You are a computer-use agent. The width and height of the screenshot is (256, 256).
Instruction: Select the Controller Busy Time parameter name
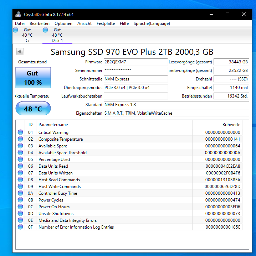coord(58,193)
